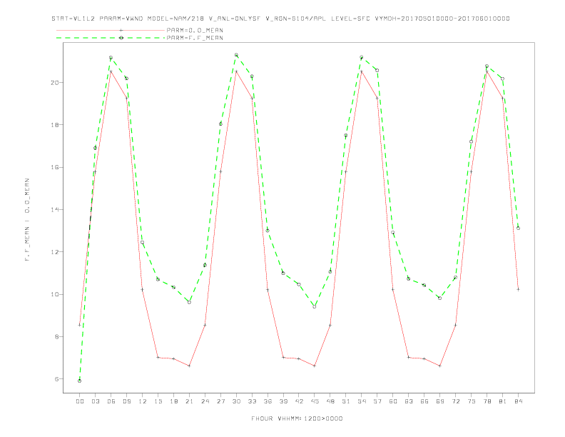The height and width of the screenshot is (437, 565).
Task: Click x-axis tick label 27
Action: click(220, 401)
